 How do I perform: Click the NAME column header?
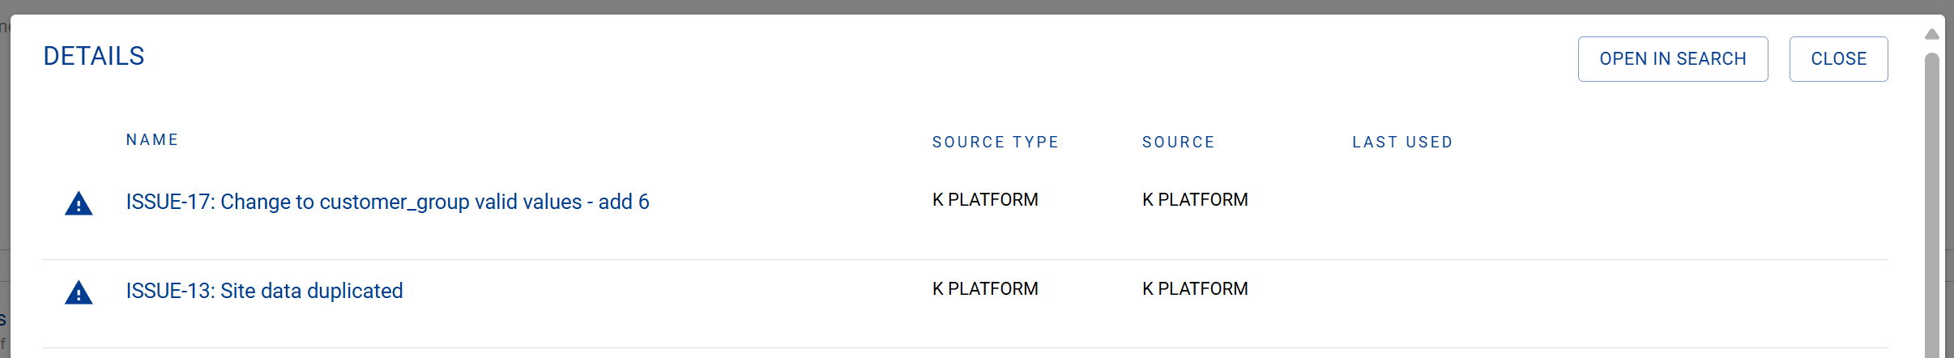[x=152, y=140]
